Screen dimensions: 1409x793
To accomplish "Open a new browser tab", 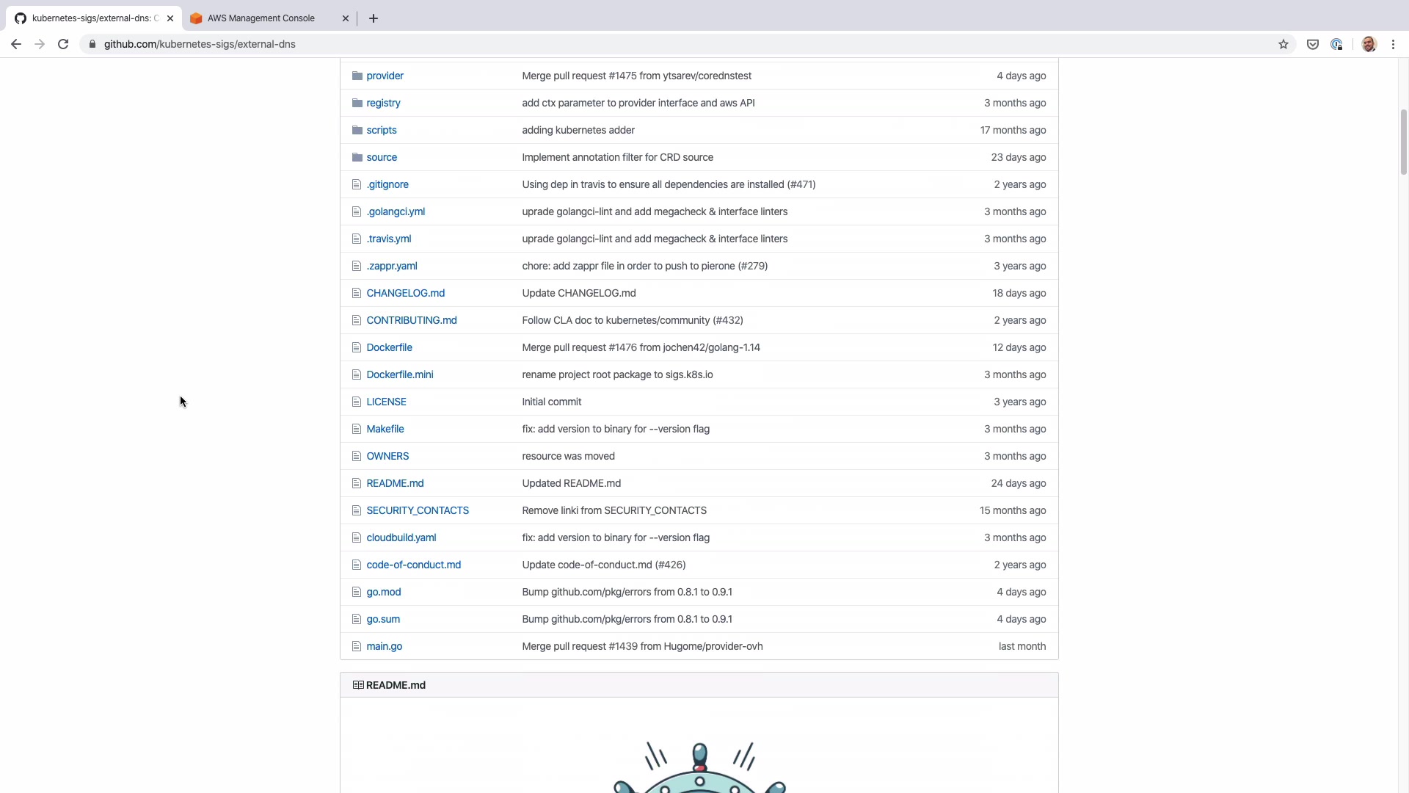I will (374, 18).
